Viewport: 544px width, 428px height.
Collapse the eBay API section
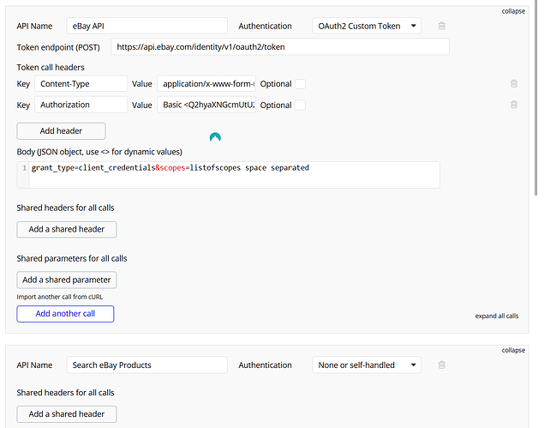[513, 11]
